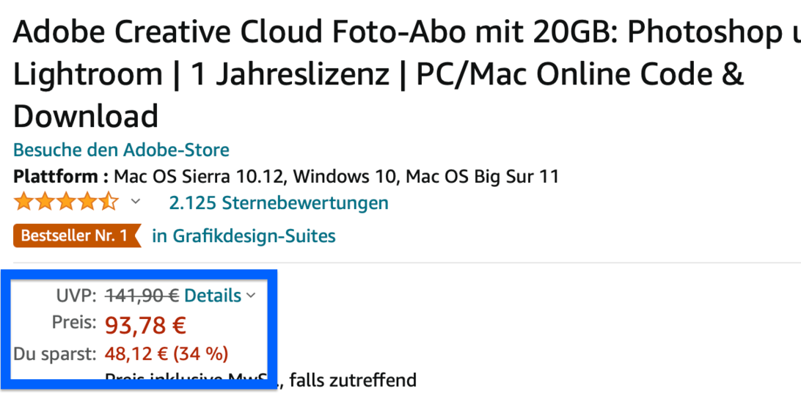Screen dimensions: 801x413
Task: Open the Grafikdesign-Suites category link
Action: 244,236
